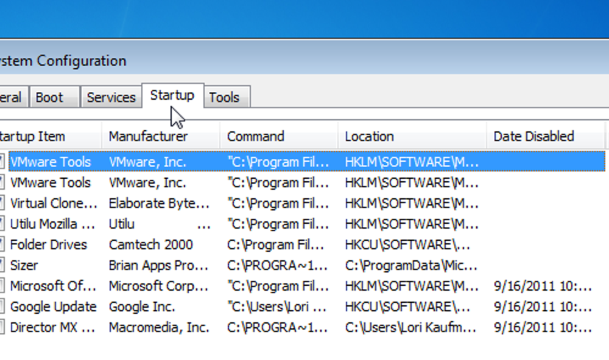Uncheck the Folder Drives startup item

(x=3, y=244)
